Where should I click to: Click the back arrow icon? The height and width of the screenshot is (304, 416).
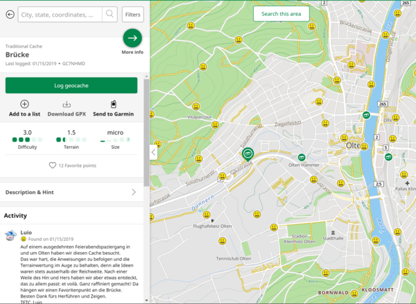click(x=10, y=14)
